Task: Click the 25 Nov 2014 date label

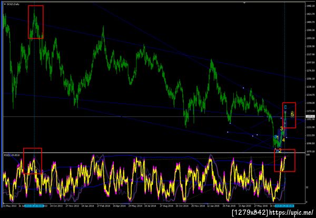Action: coord(198,206)
